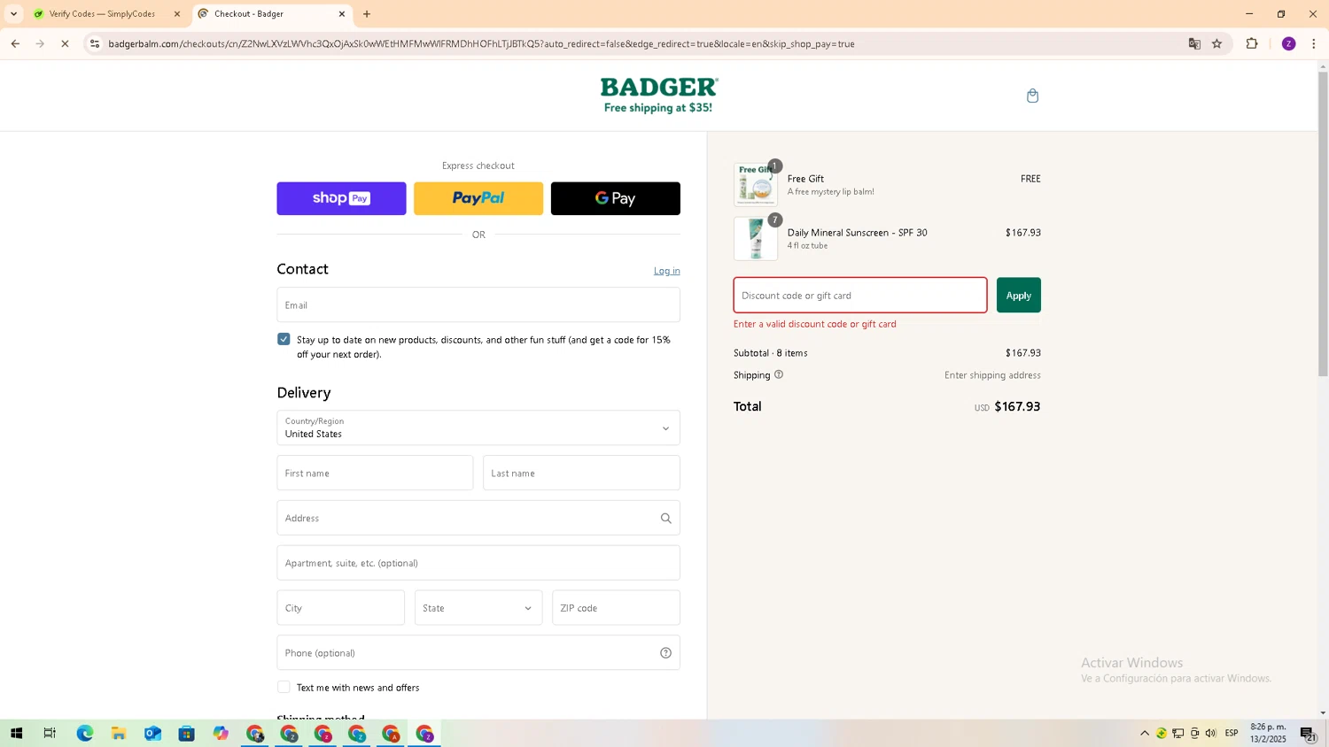Click the Phone (optional) field
Image resolution: width=1329 pixels, height=747 pixels.
coord(478,652)
